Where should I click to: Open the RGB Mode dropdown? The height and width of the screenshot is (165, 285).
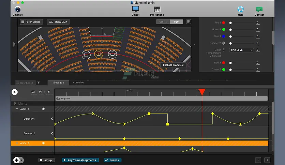242,50
